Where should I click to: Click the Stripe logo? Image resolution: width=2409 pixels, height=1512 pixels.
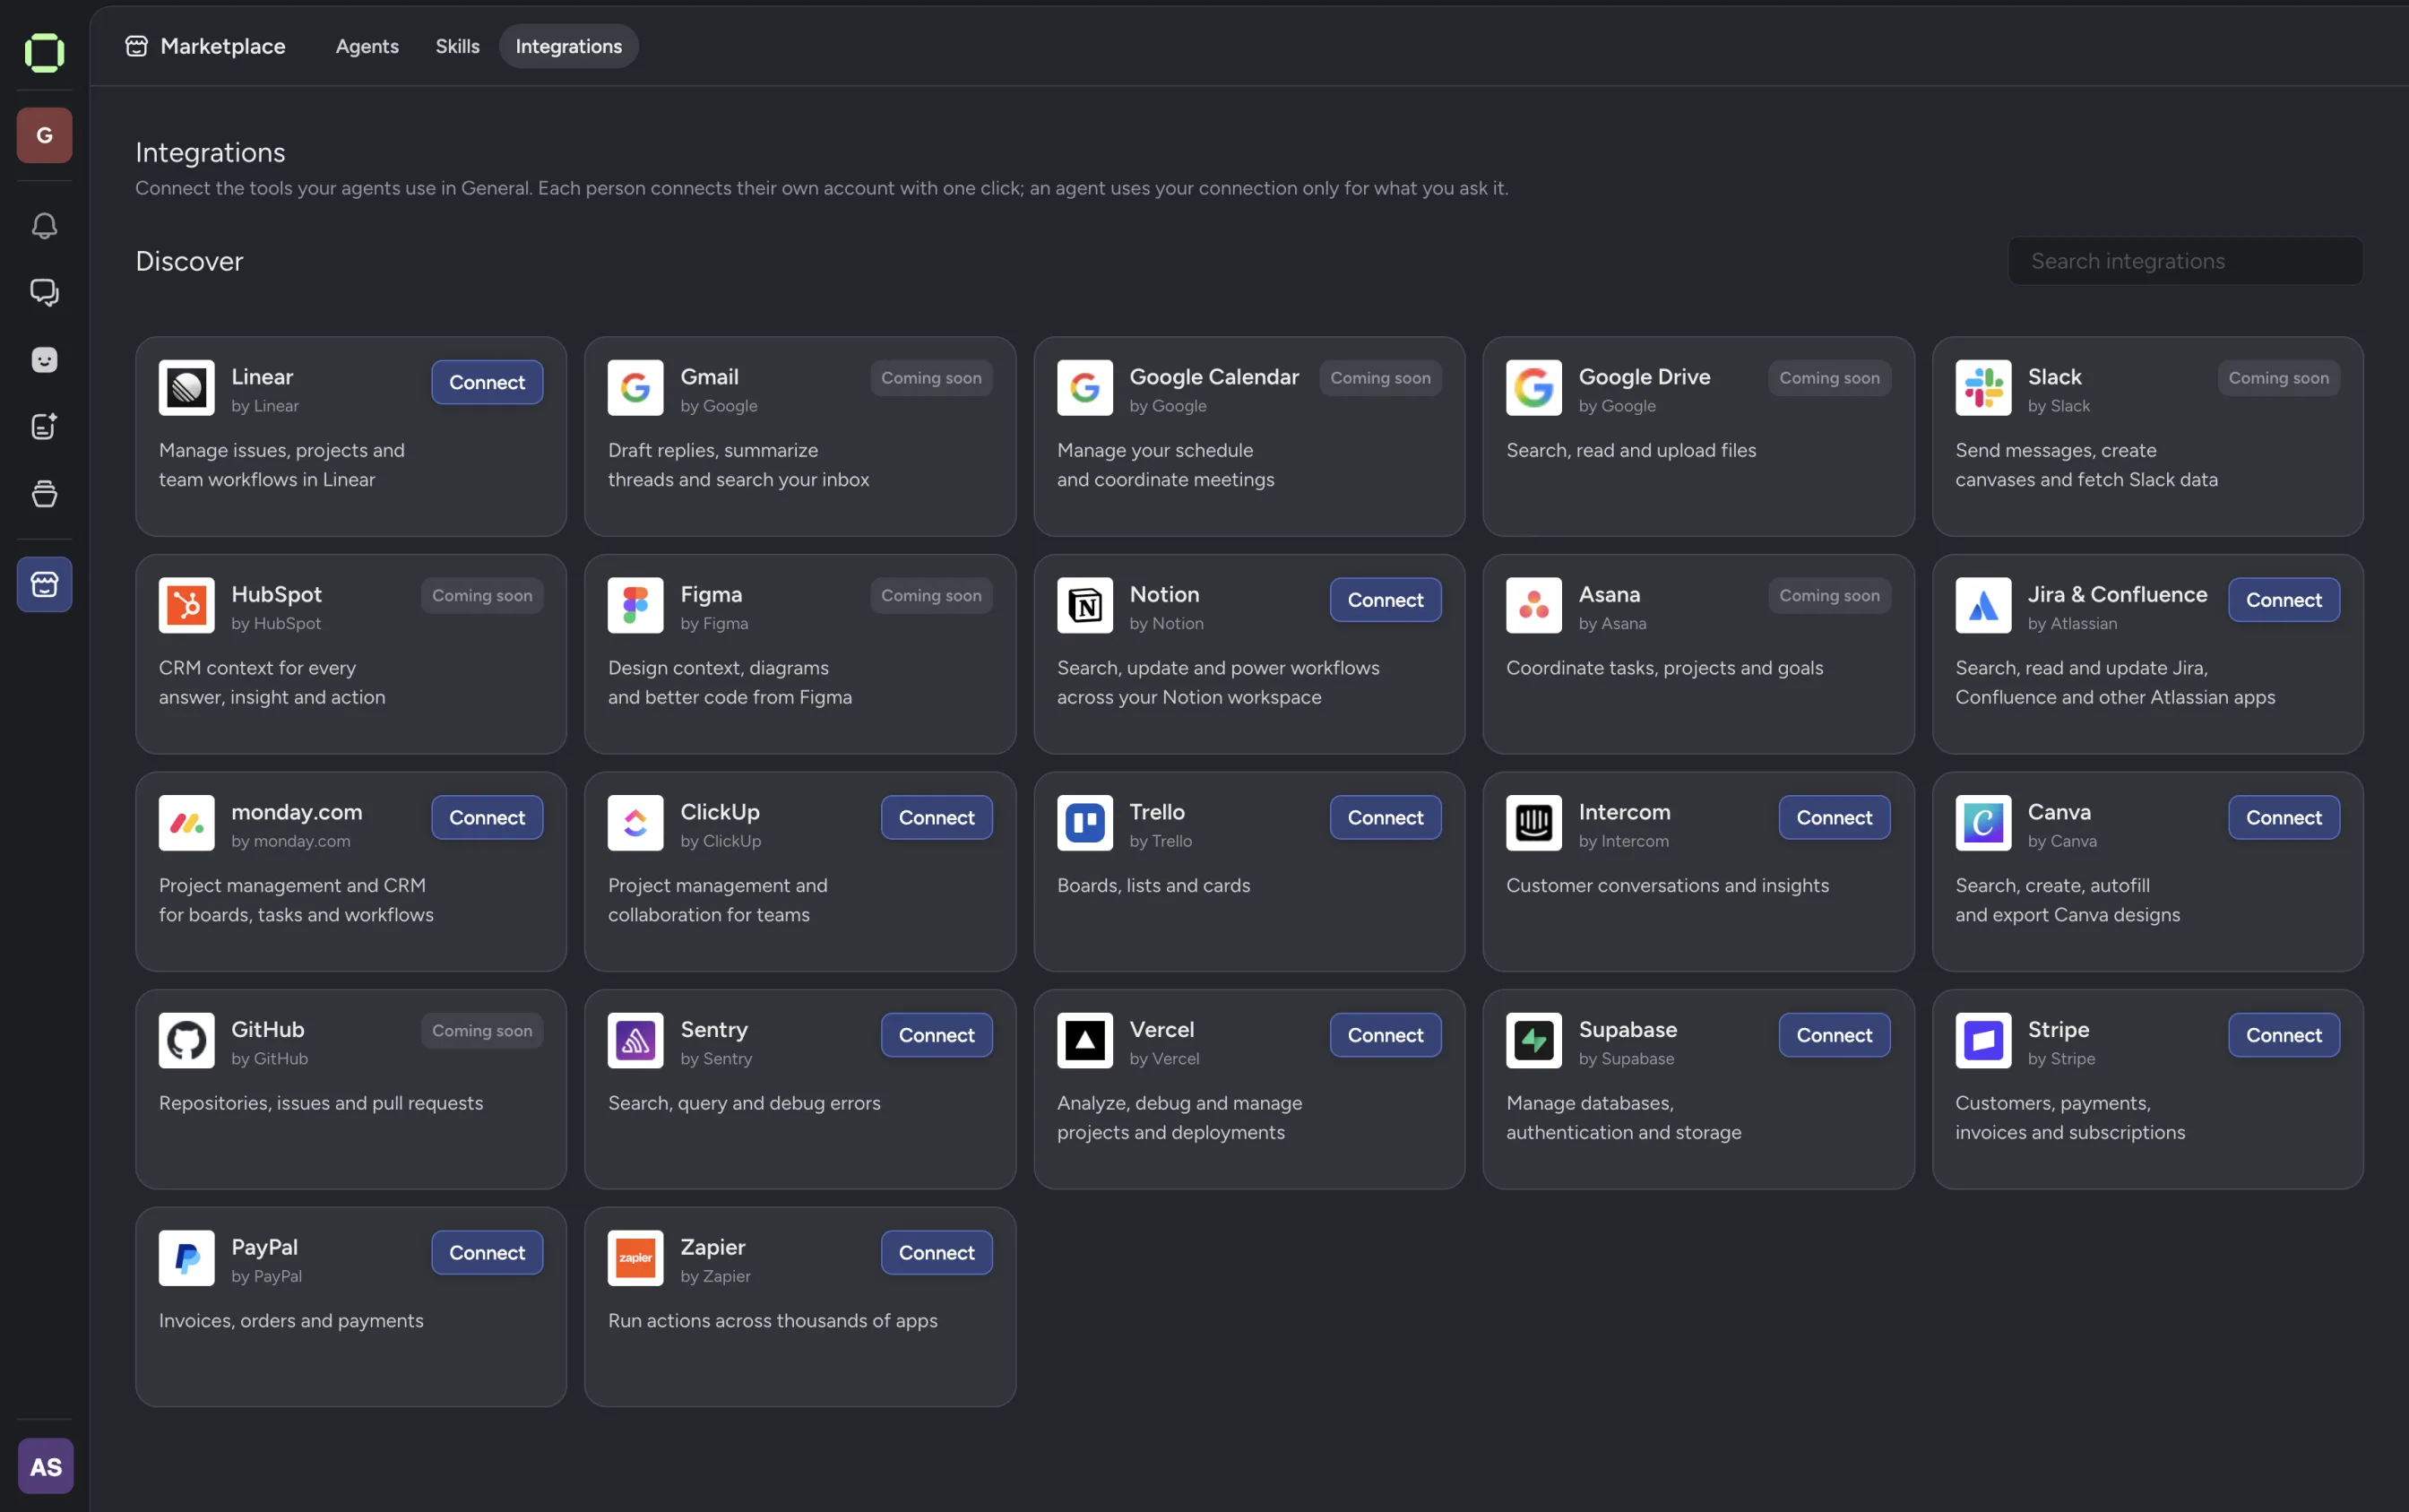click(x=1983, y=1040)
